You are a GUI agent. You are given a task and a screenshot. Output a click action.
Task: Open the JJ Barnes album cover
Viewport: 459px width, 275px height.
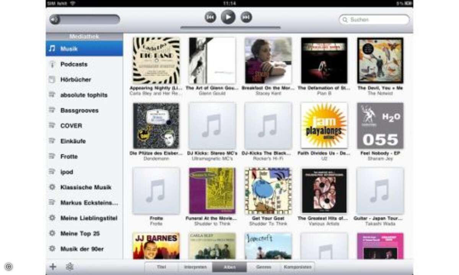[x=156, y=246]
